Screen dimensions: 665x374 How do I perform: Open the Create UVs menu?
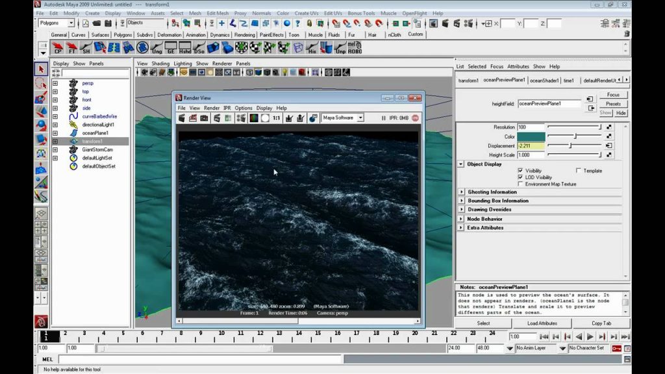tap(307, 13)
